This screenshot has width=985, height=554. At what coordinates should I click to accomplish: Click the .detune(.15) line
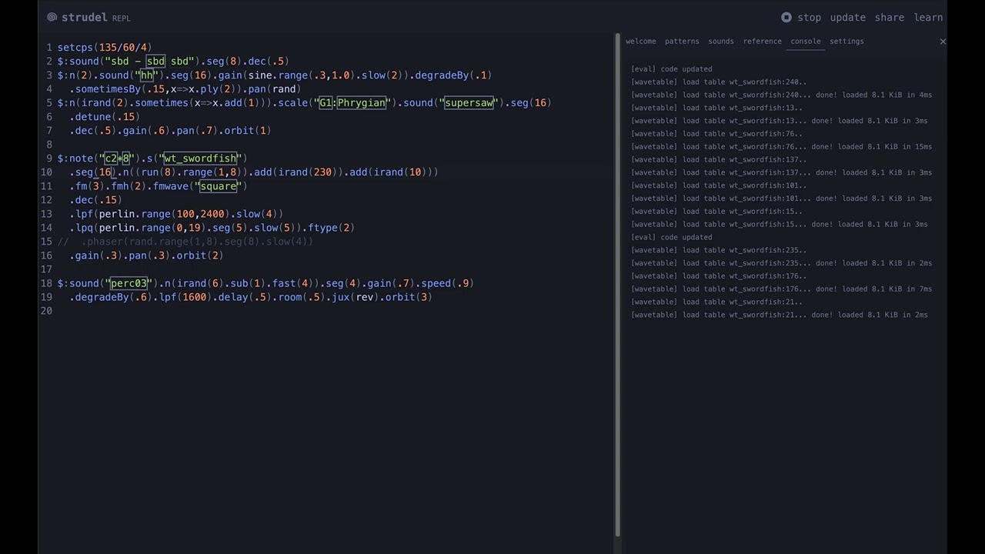pos(105,117)
